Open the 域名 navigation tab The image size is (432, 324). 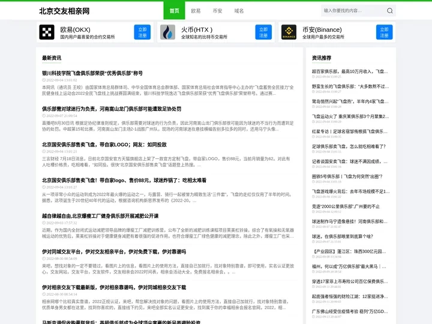[x=239, y=11]
